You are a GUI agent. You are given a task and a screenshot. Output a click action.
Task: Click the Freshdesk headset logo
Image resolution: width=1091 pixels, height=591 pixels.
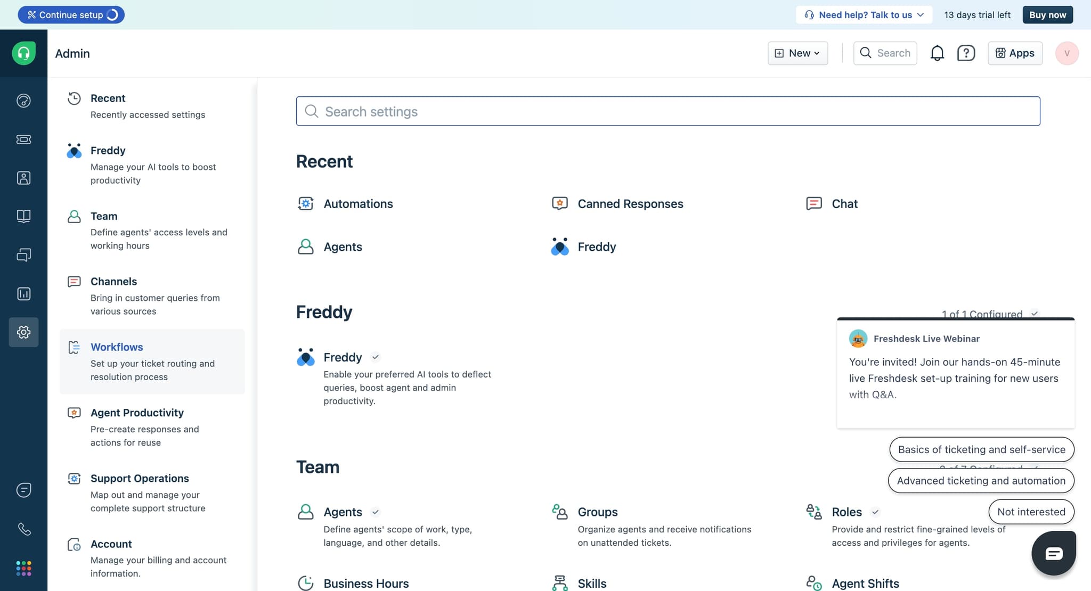coord(23,53)
